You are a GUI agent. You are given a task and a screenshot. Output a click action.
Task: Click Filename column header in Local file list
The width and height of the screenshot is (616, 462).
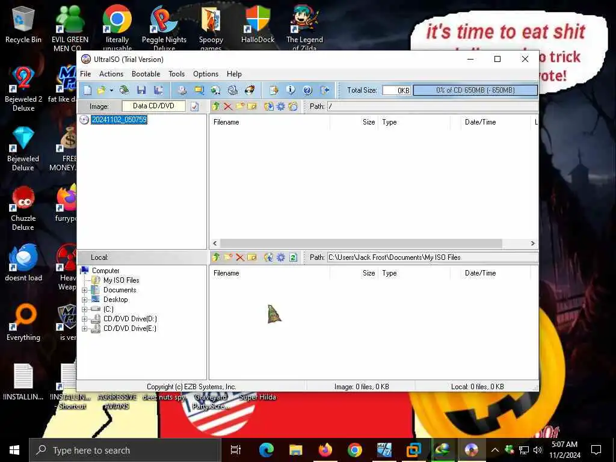pos(270,273)
